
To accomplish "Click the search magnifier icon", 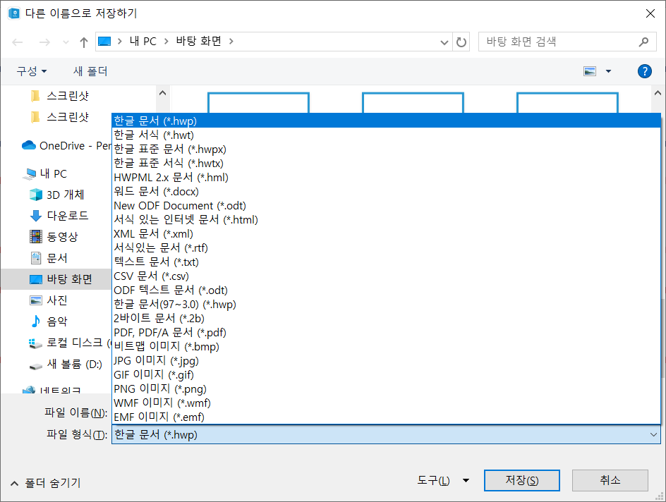I will 643,42.
